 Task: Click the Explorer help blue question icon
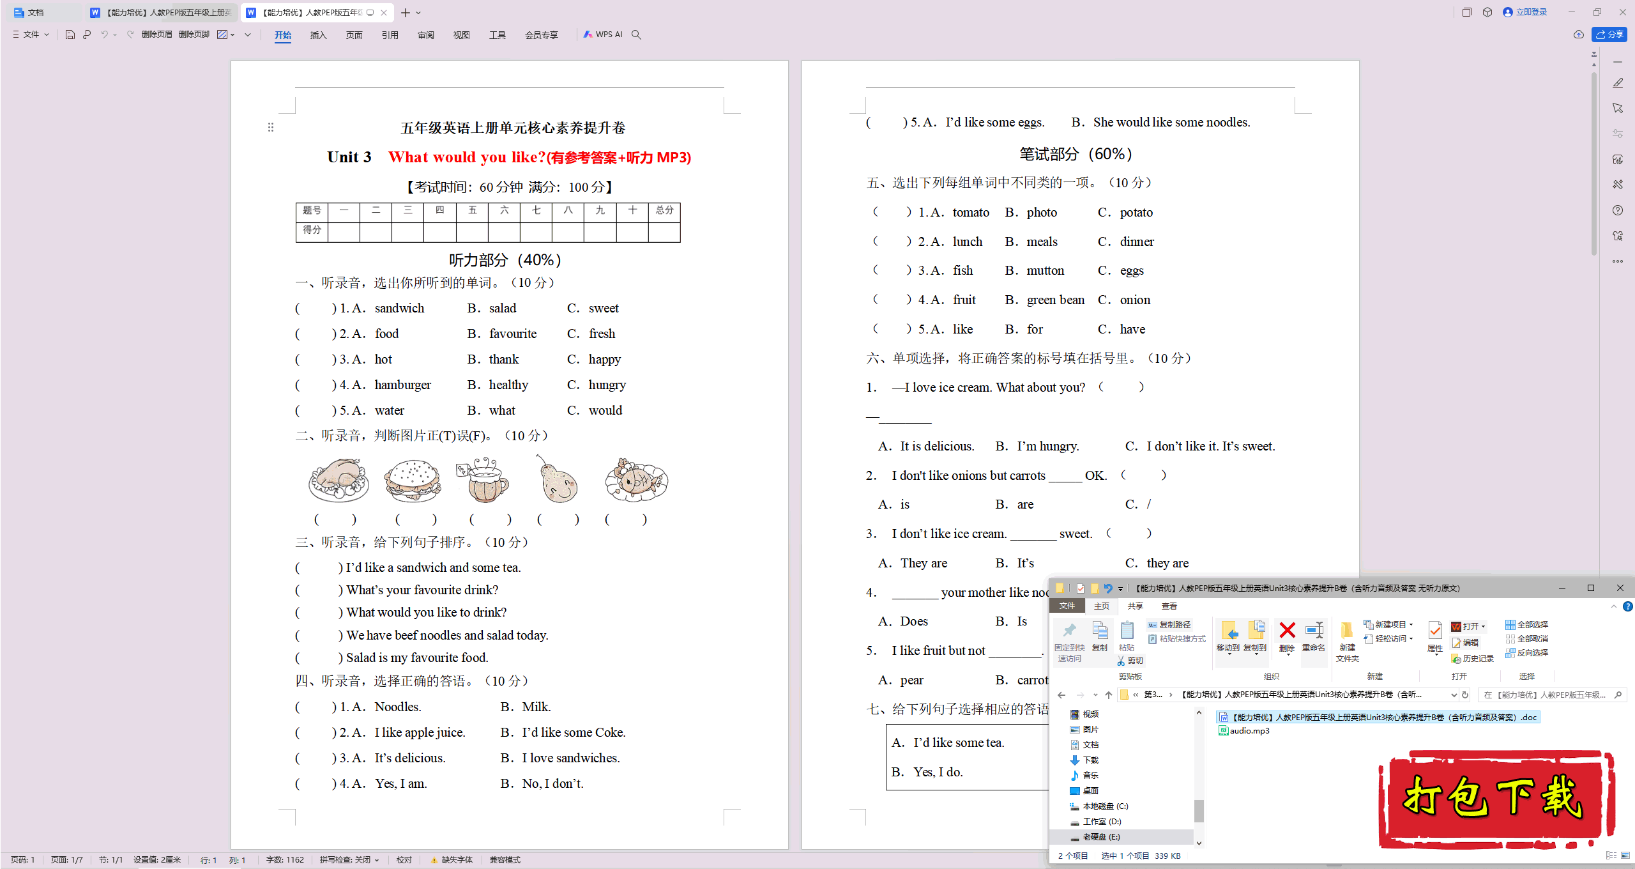1627,606
